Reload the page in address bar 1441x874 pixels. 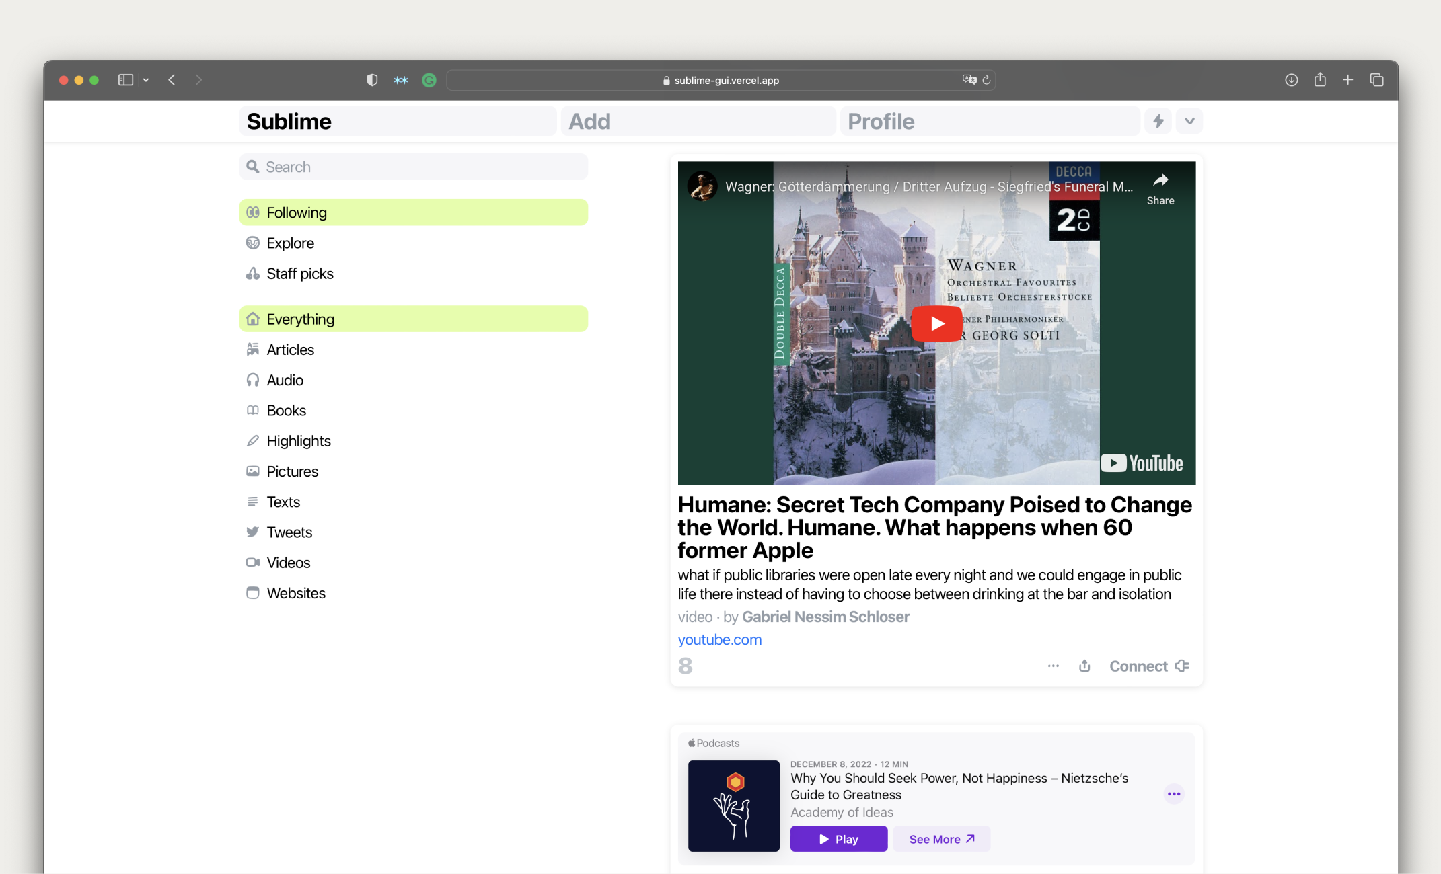click(x=986, y=80)
